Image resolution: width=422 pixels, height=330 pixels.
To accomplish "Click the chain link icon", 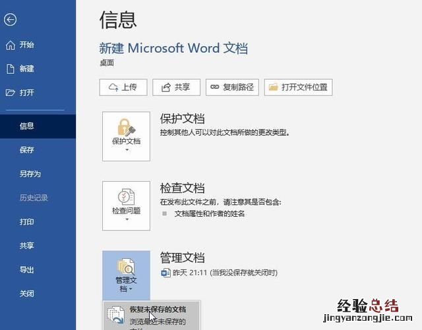I will (215, 87).
